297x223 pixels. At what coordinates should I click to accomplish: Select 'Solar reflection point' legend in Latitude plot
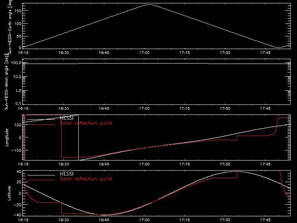point(86,179)
